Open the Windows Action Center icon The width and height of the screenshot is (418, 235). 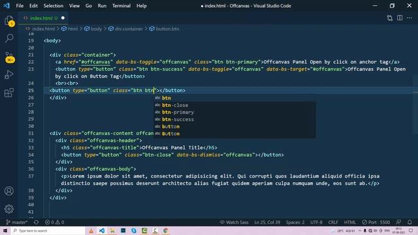411,230
